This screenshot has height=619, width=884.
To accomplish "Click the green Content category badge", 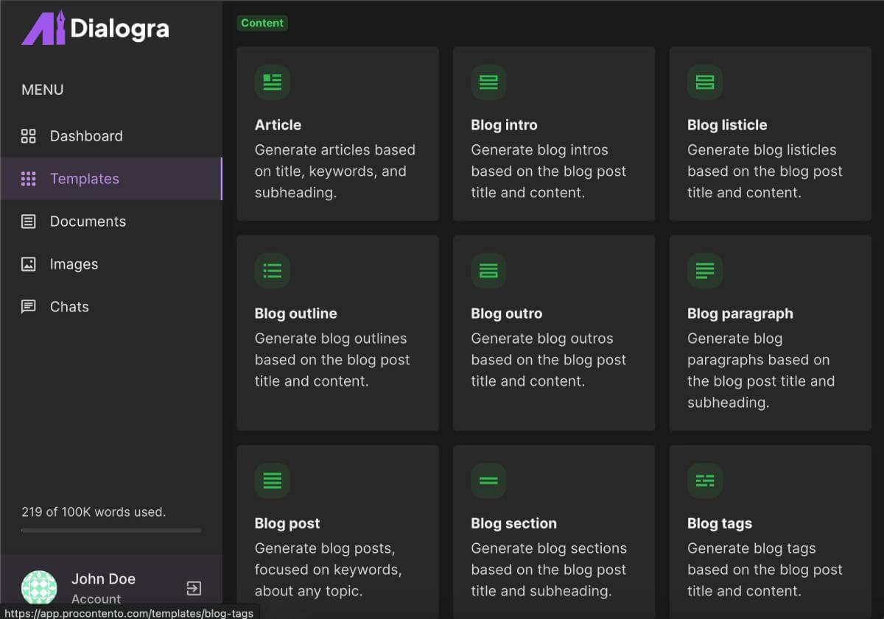I will 262,23.
